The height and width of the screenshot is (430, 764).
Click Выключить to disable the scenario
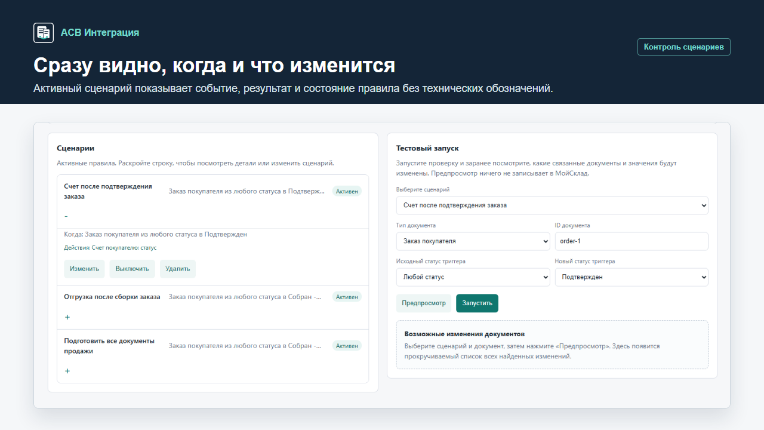(x=132, y=269)
